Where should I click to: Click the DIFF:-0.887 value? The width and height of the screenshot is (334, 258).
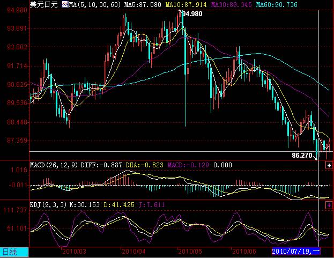[x=101, y=165]
